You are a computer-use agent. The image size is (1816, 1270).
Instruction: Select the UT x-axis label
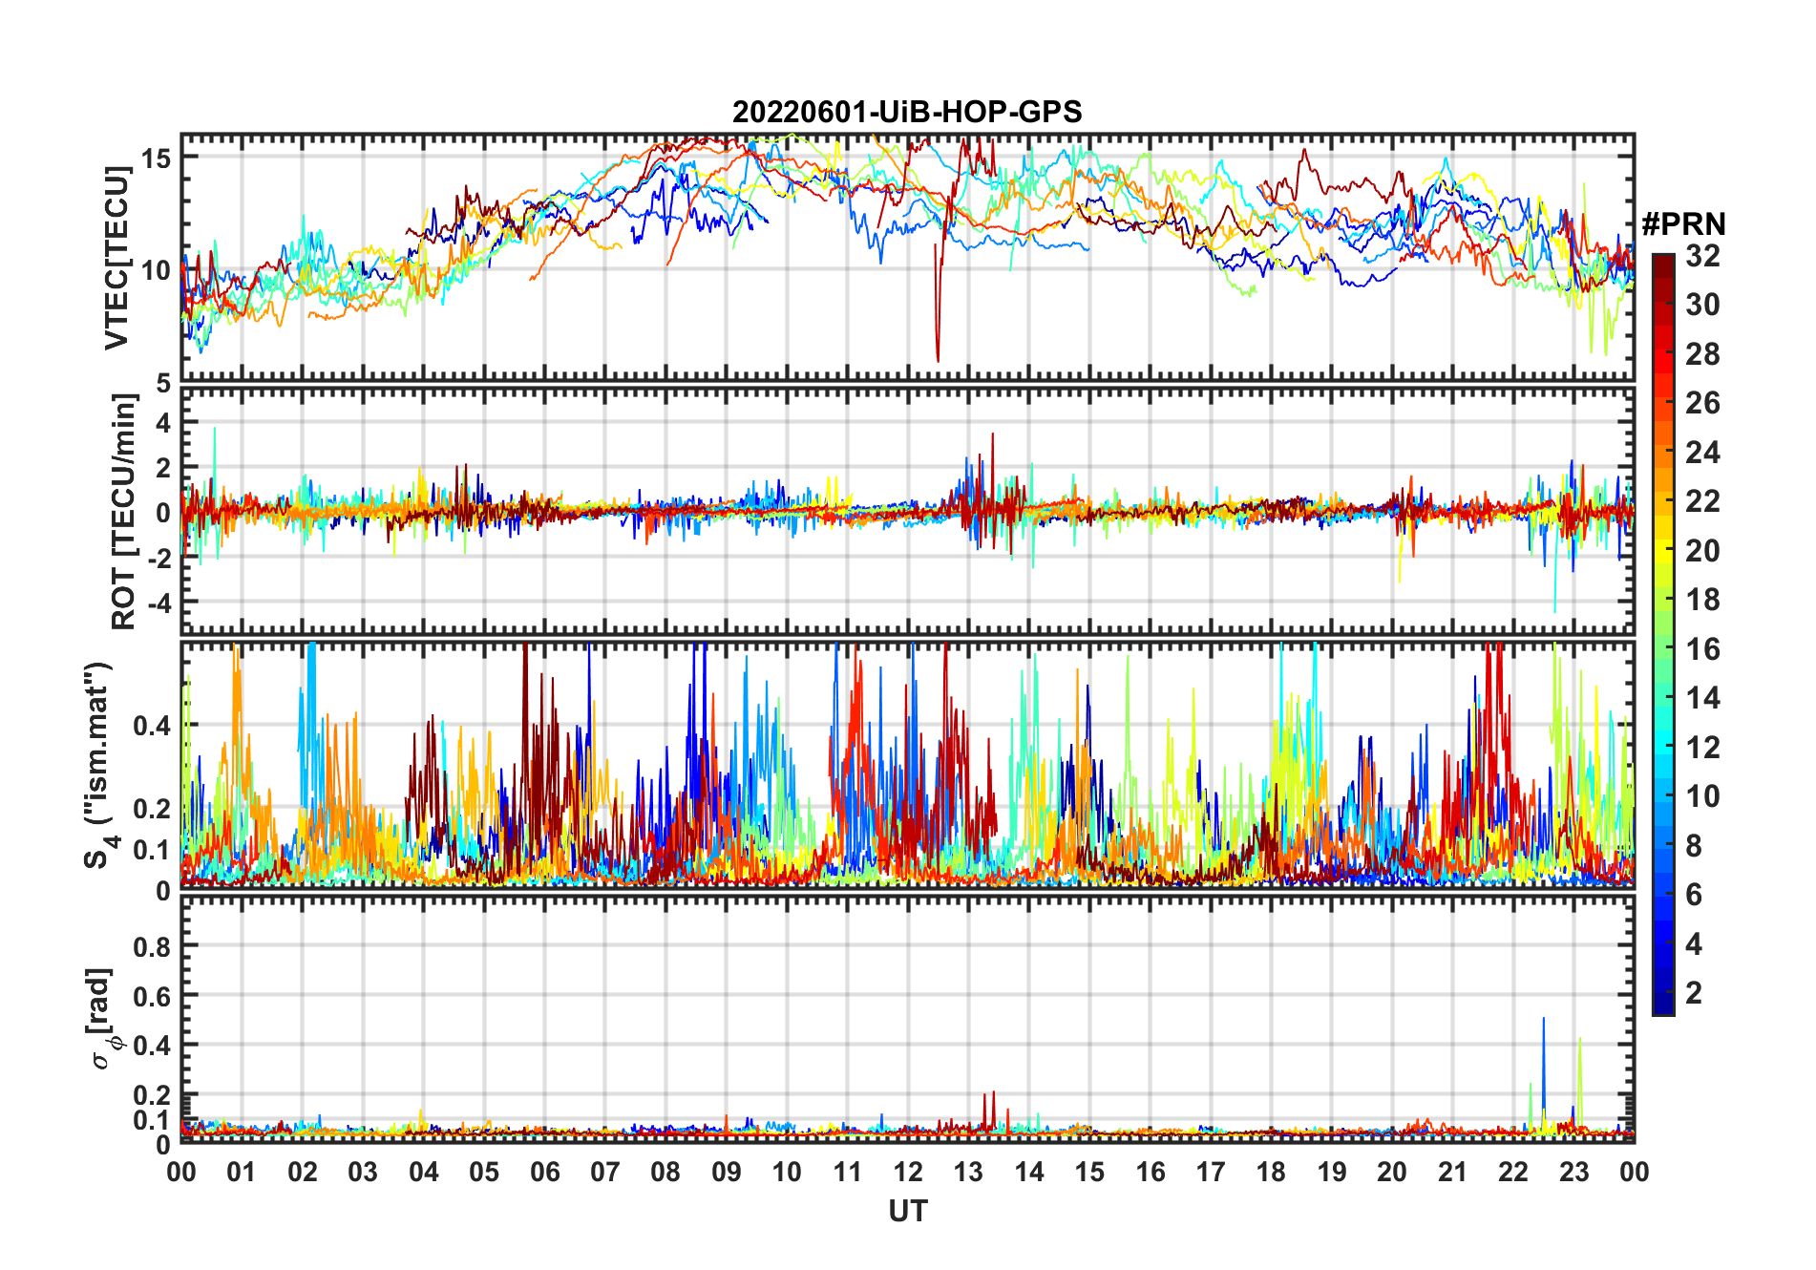tap(907, 1212)
